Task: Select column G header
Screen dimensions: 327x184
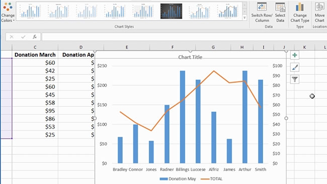Action: coord(213,47)
